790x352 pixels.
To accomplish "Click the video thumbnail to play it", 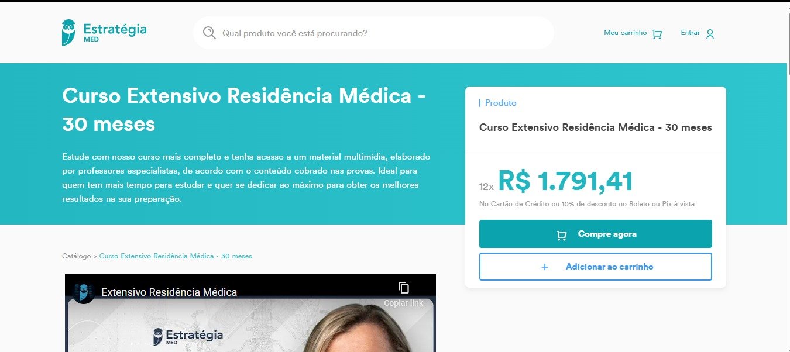I will (x=250, y=319).
